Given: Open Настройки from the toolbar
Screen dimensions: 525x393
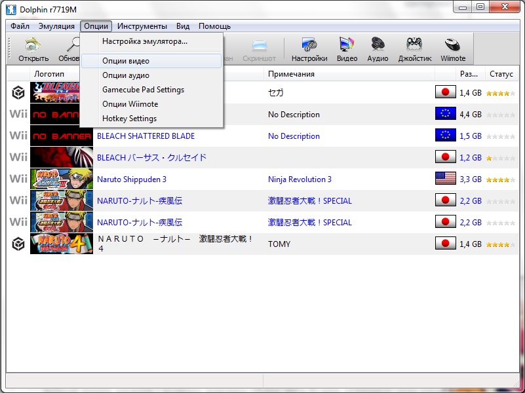Looking at the screenshot, I should point(309,49).
